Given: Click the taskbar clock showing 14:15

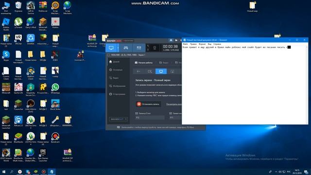Looking at the screenshot, I should (297, 172).
